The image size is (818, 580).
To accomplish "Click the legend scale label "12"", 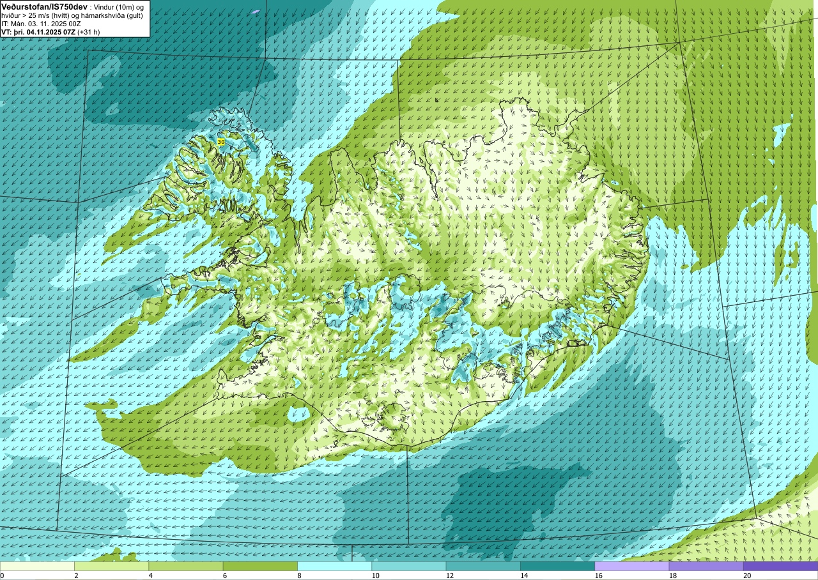I will [449, 576].
